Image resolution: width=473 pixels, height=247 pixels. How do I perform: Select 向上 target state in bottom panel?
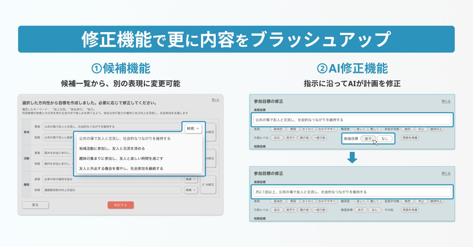pyautogui.click(x=421, y=201)
